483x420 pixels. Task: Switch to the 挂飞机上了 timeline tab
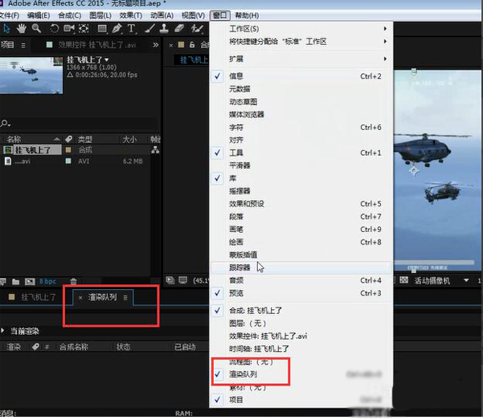[x=38, y=297]
